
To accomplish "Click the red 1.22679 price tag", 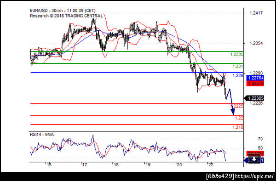I will click(255, 83).
